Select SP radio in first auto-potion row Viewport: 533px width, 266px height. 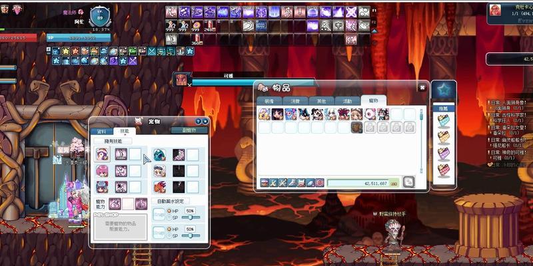tap(169, 217)
